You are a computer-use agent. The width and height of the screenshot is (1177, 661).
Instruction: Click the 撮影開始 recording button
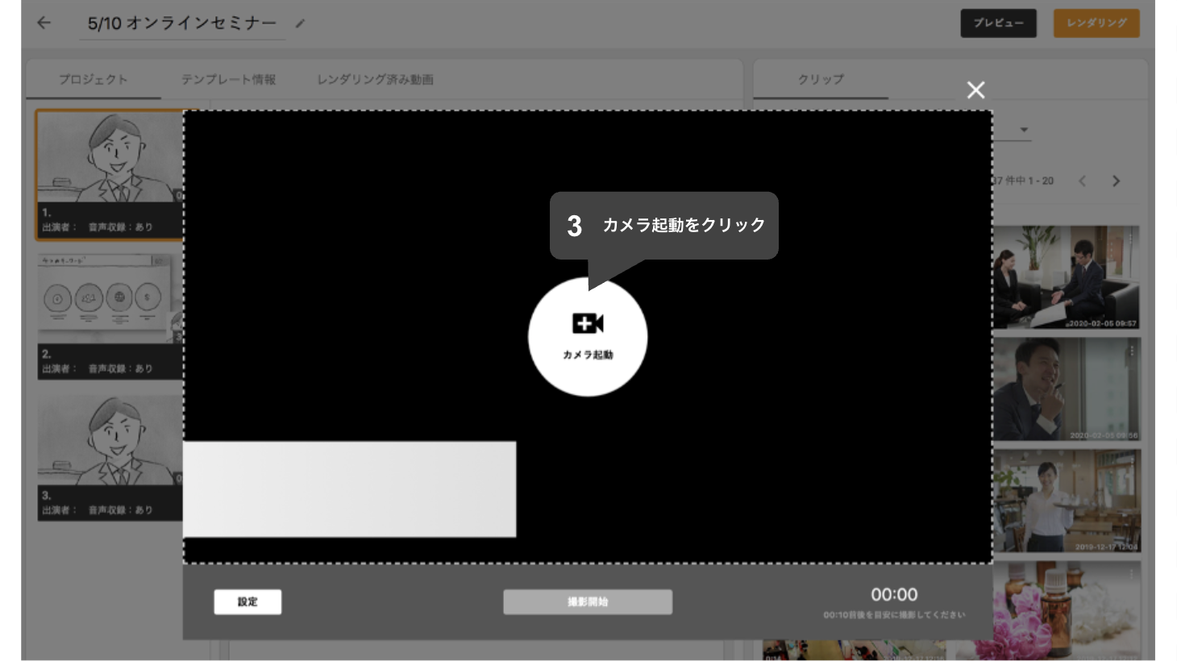tap(588, 601)
